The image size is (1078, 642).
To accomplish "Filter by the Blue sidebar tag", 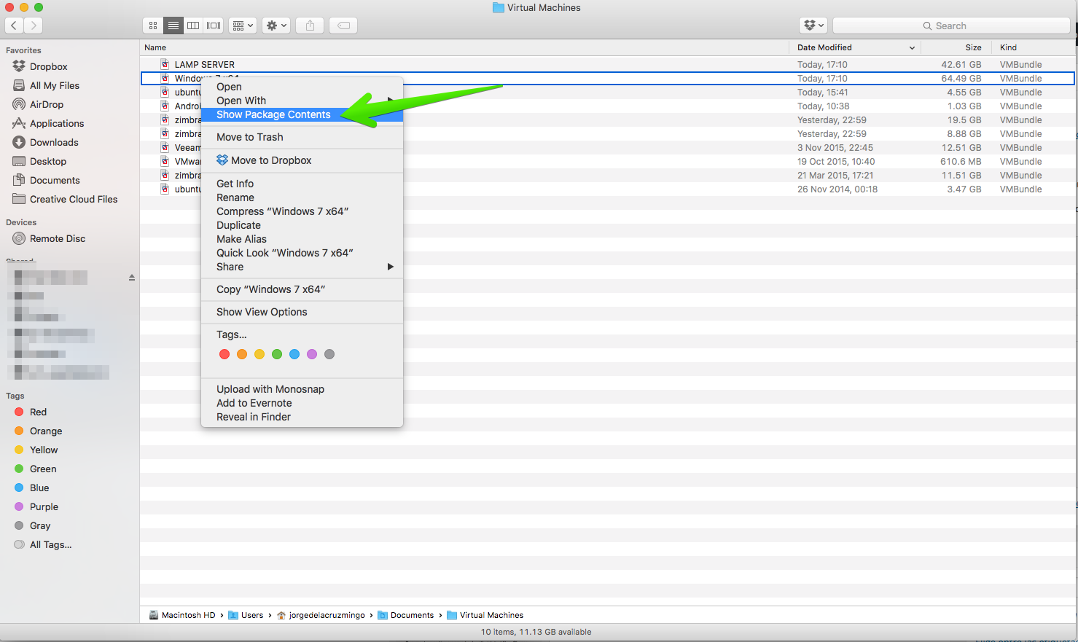I will (39, 488).
